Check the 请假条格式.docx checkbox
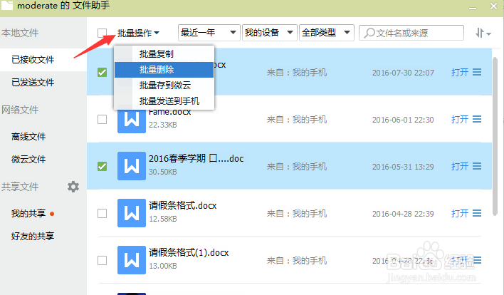 pyautogui.click(x=103, y=213)
